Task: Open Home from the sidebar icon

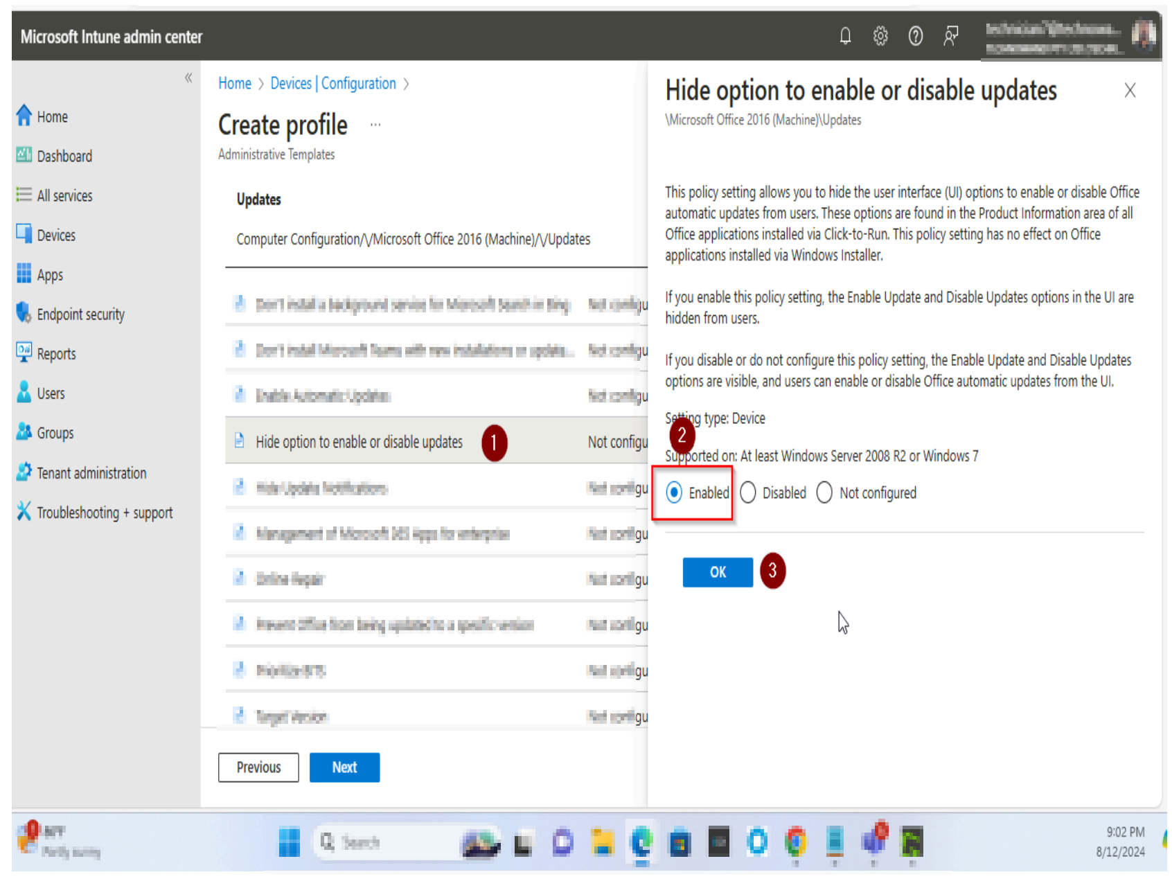Action: [x=24, y=116]
